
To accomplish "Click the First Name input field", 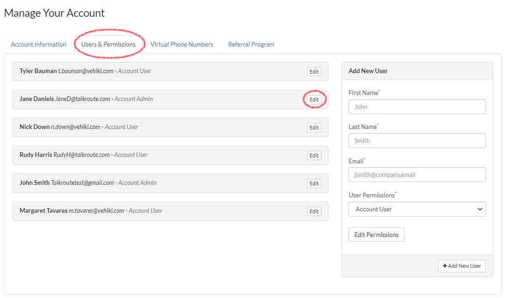I will pos(417,107).
